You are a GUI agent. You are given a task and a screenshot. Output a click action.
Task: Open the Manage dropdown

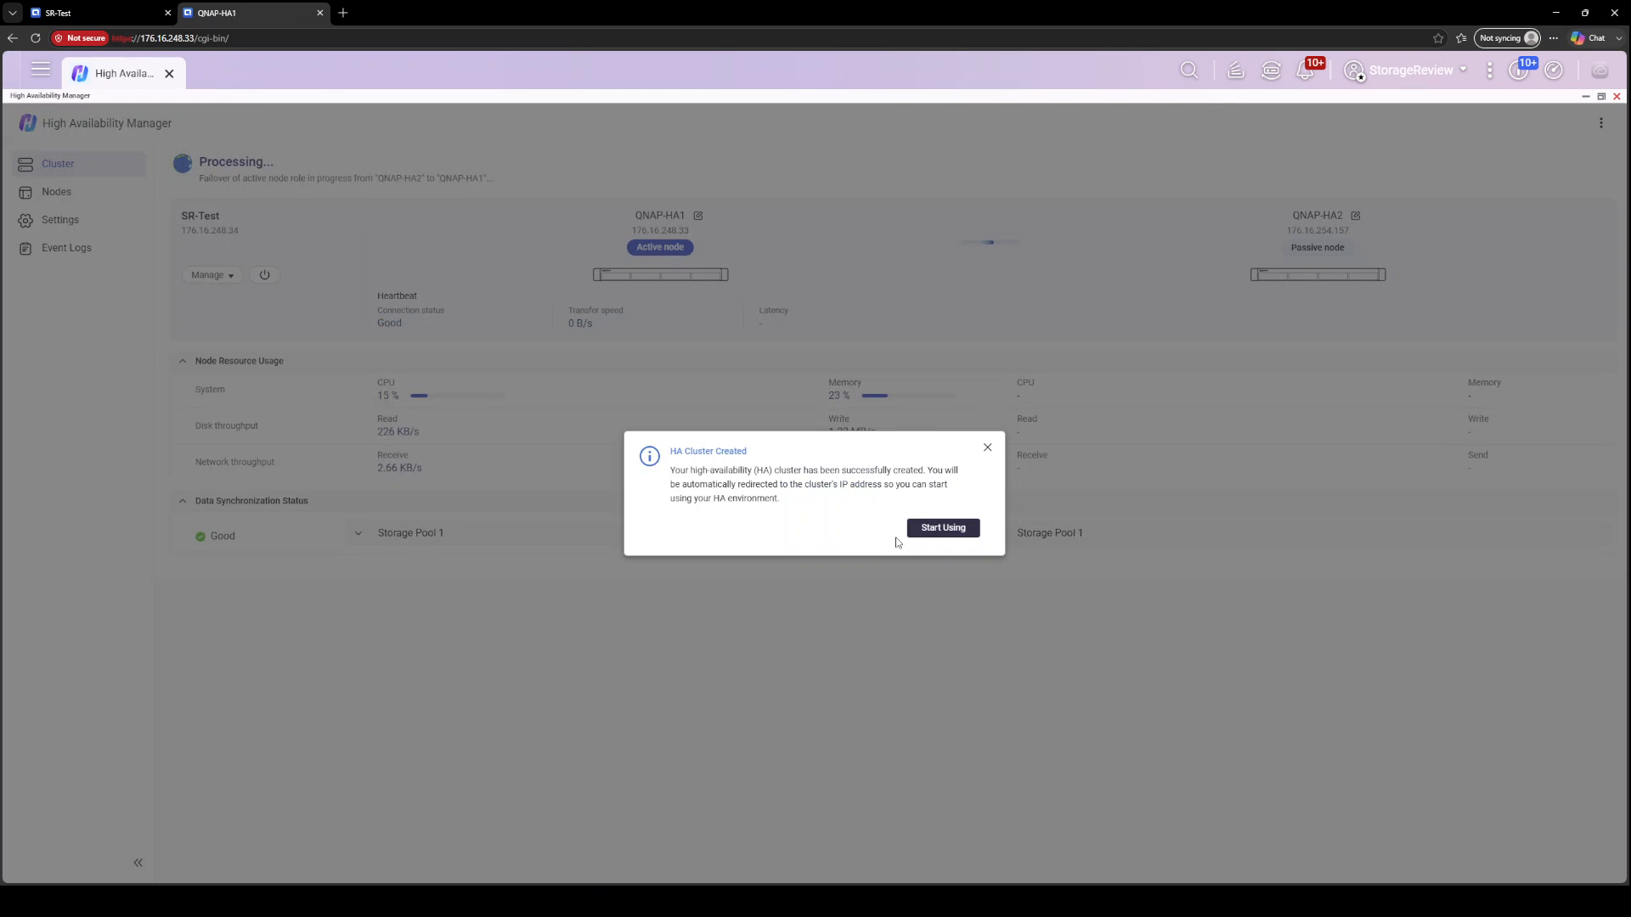pyautogui.click(x=212, y=275)
